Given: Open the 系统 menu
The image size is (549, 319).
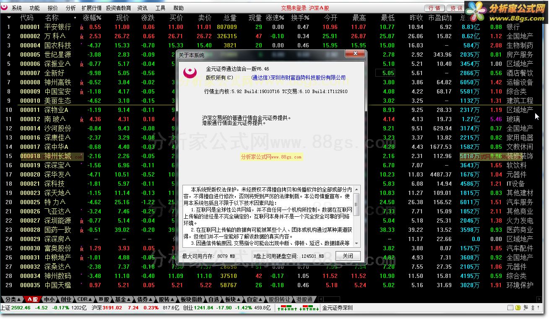Looking at the screenshot, I should point(17,8).
